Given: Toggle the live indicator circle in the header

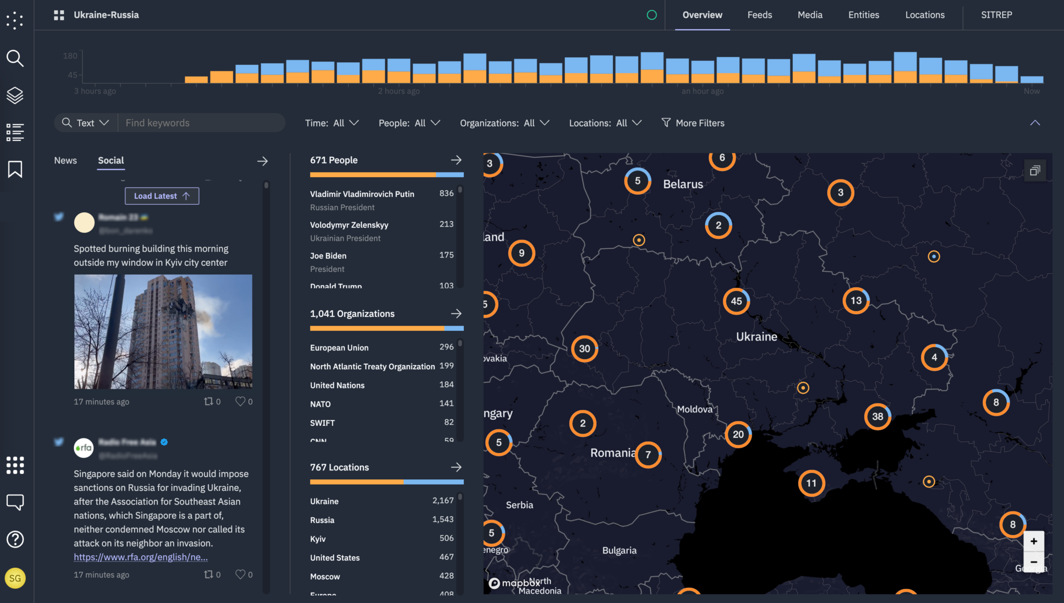Looking at the screenshot, I should (653, 15).
